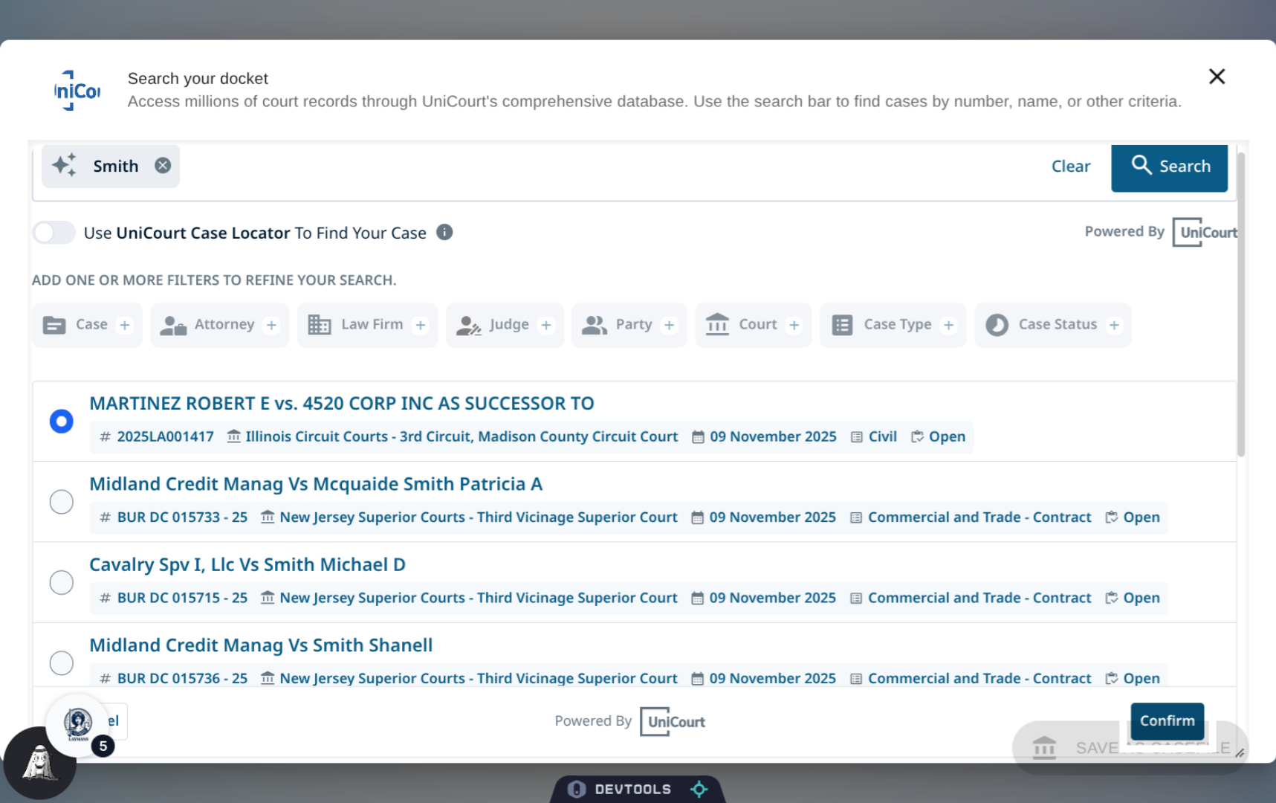Click the UniCourt logo beside Search your docket

(77, 91)
